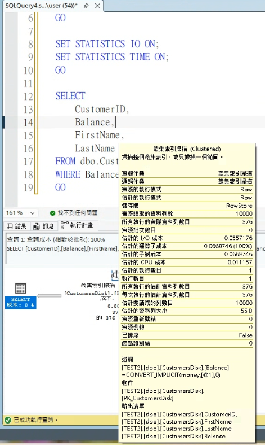265x445 pixels.
Task: Select the SELECT operator node icon in the plan
Action: pos(20,289)
